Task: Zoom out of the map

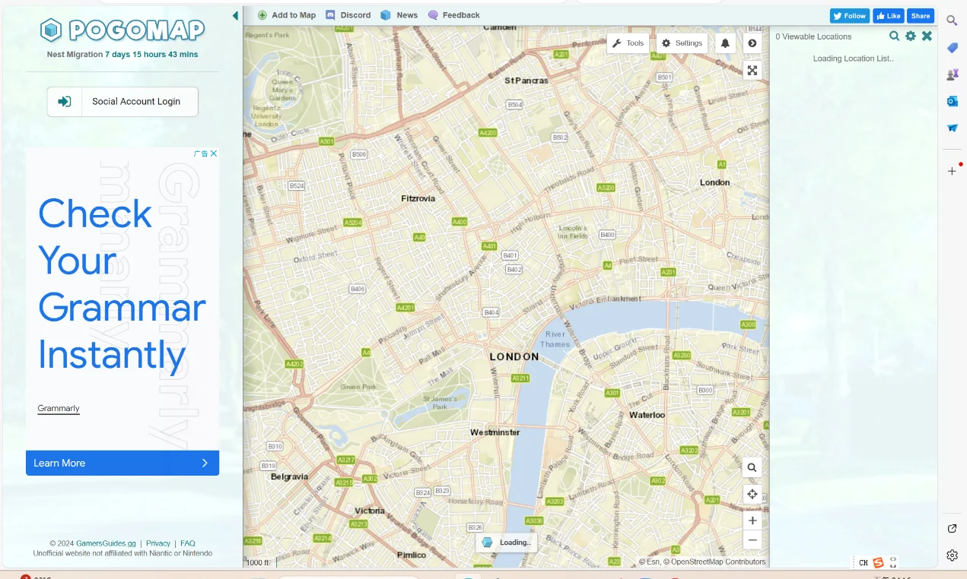Action: pos(752,540)
